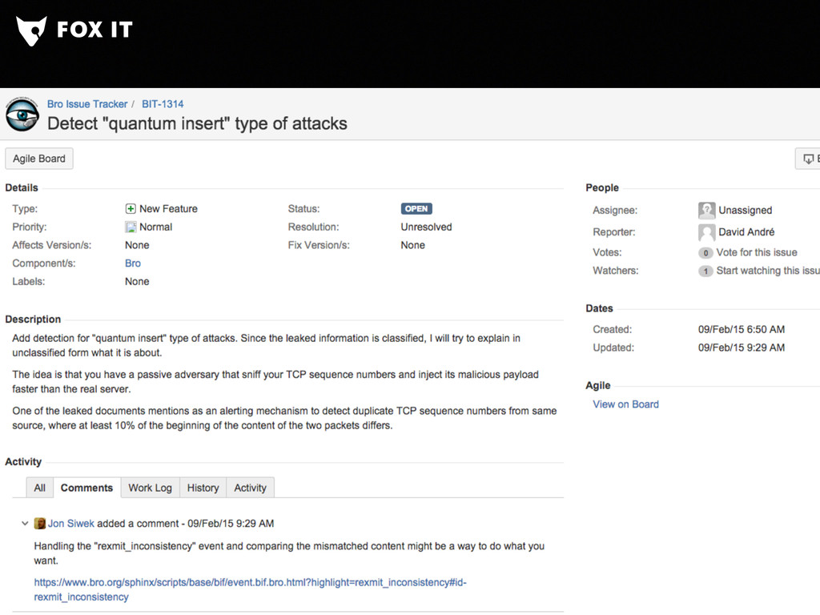The width and height of the screenshot is (820, 615).
Task: Collapse Jon Siwek's comment
Action: tap(25, 524)
